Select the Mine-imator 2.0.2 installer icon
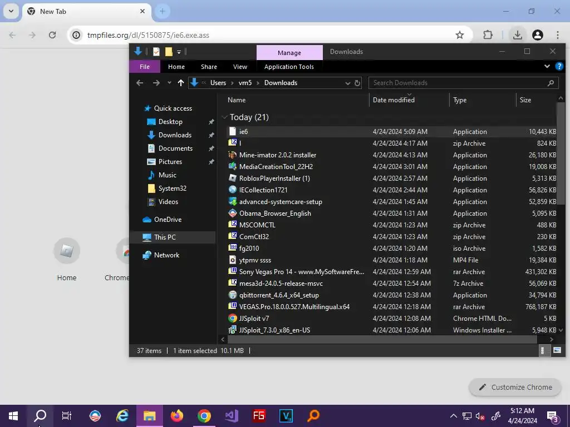Image resolution: width=570 pixels, height=427 pixels. click(x=233, y=155)
